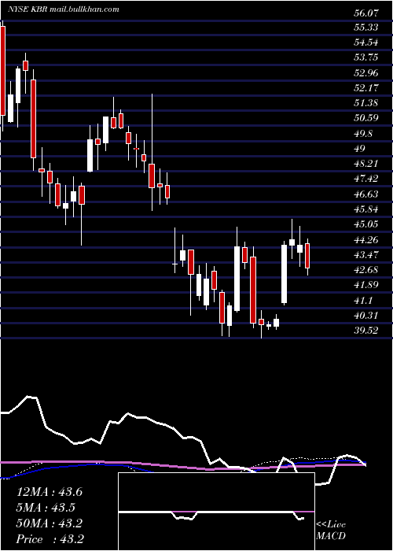393x551 pixels.
Task: Click the '50MA : 43.2' reading
Action: pyautogui.click(x=50, y=523)
